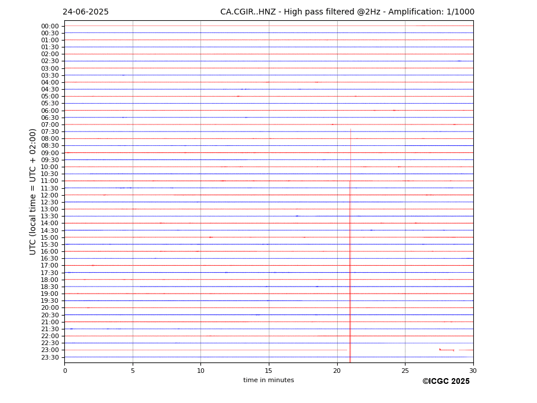Click the 22:00 time row label
The height and width of the screenshot is (403, 537).
[x=50, y=336]
